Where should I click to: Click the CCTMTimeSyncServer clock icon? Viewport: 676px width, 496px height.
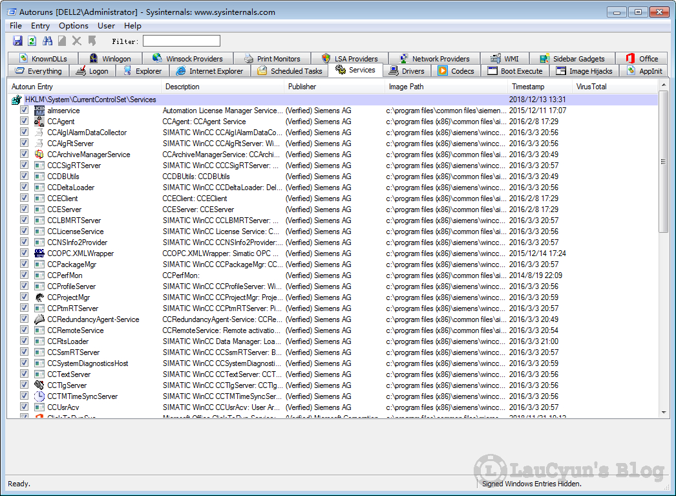39,396
